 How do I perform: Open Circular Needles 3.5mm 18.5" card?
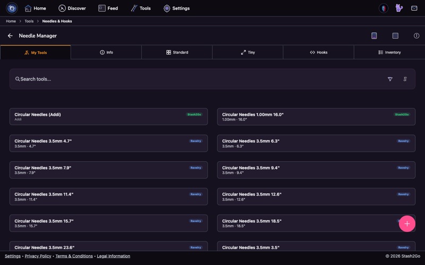point(316,223)
